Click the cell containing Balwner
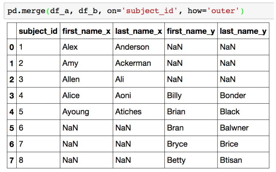276x172 pixels. coord(243,128)
